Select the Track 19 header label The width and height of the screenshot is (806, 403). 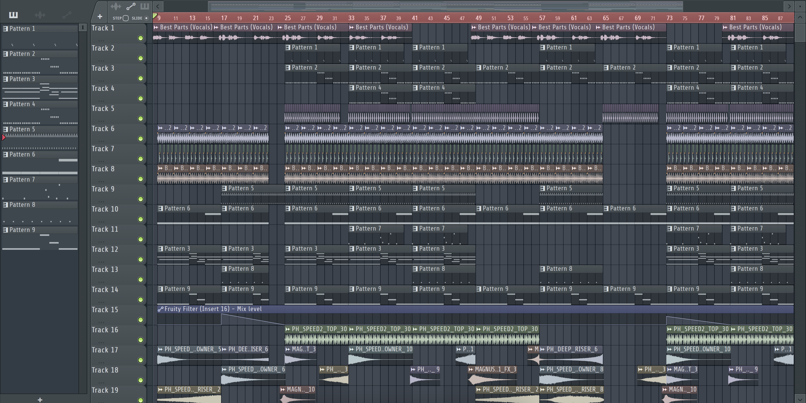105,390
